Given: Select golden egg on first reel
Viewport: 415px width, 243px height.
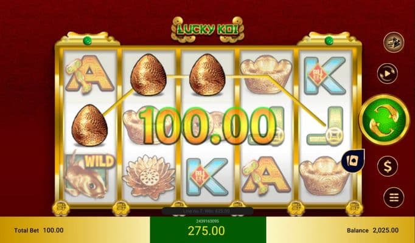Looking at the screenshot, I should tap(89, 125).
